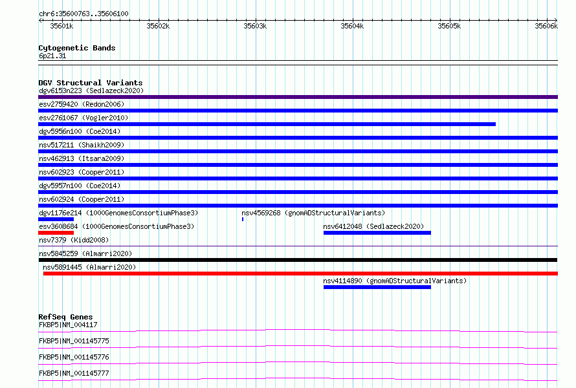This screenshot has height=388, width=576.
Task: Click the dgv5956n100 (Coe2014) variant label
Action: tap(80, 131)
